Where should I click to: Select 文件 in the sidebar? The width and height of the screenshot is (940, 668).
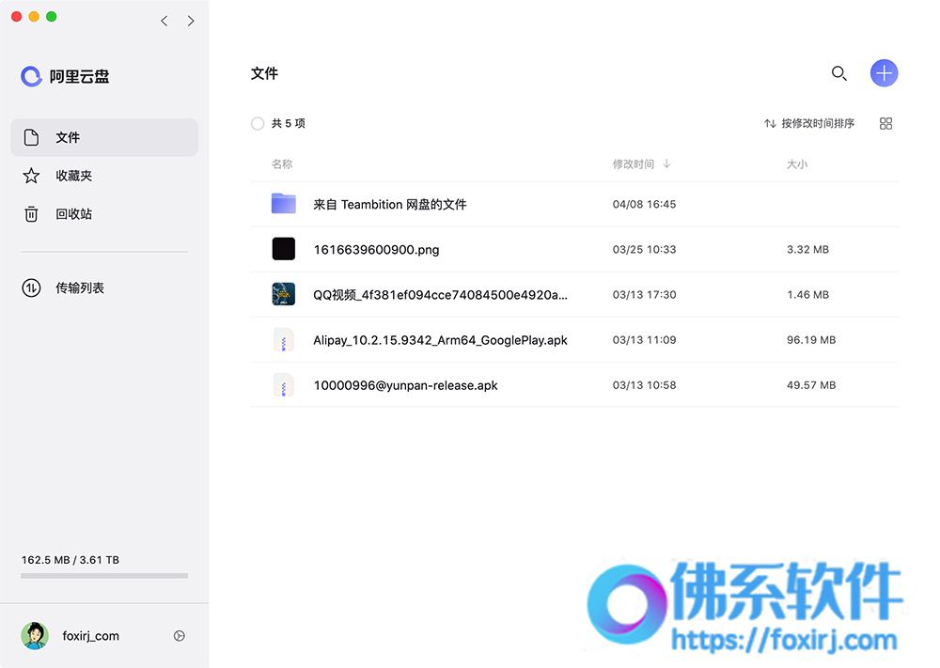point(104,137)
